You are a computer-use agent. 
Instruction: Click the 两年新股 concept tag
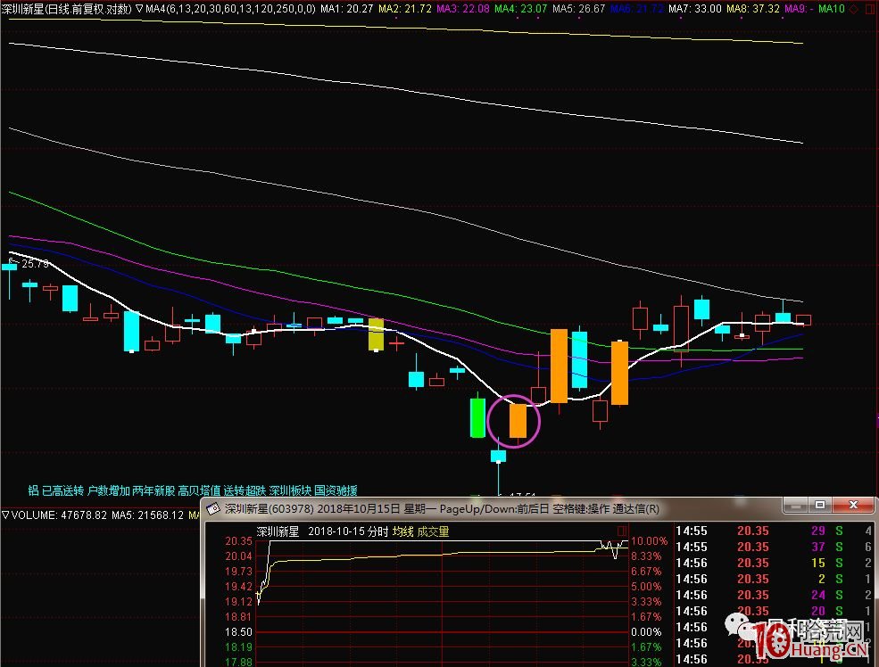153,490
